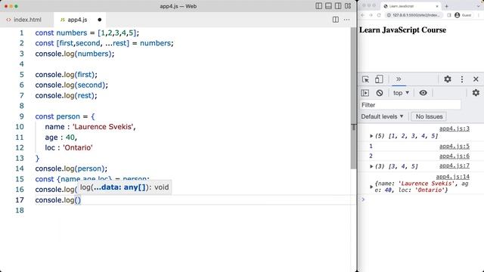Open the Default levels dropdown
Screen dimensions: 484x272
[x=382, y=116]
